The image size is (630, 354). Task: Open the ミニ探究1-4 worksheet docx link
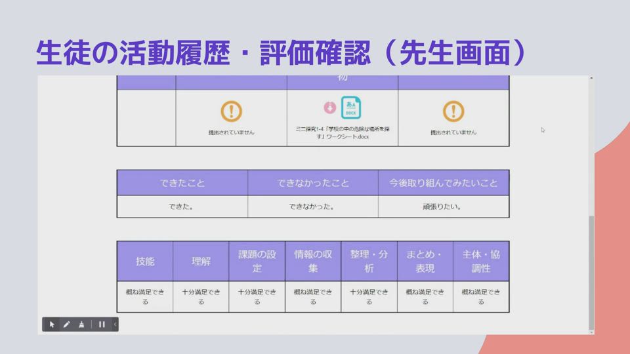342,132
